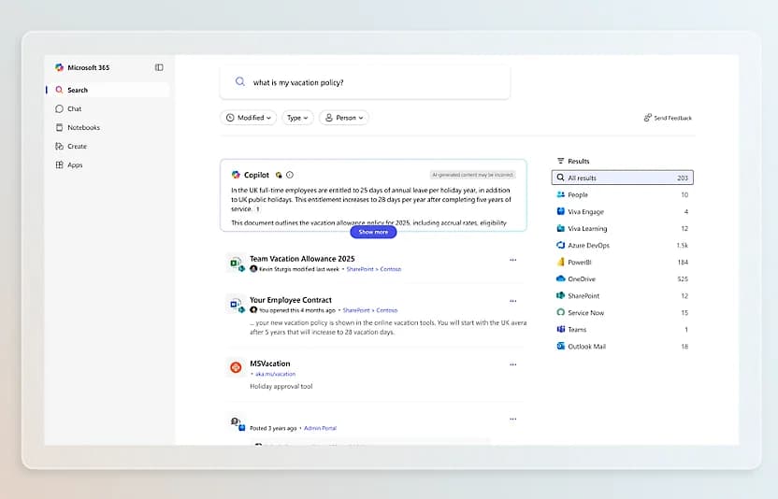Filter results by Viva Learning

coord(622,228)
